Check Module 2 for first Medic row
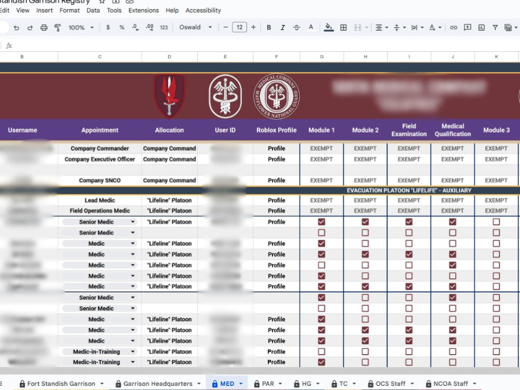The width and height of the screenshot is (520, 390). click(x=365, y=243)
